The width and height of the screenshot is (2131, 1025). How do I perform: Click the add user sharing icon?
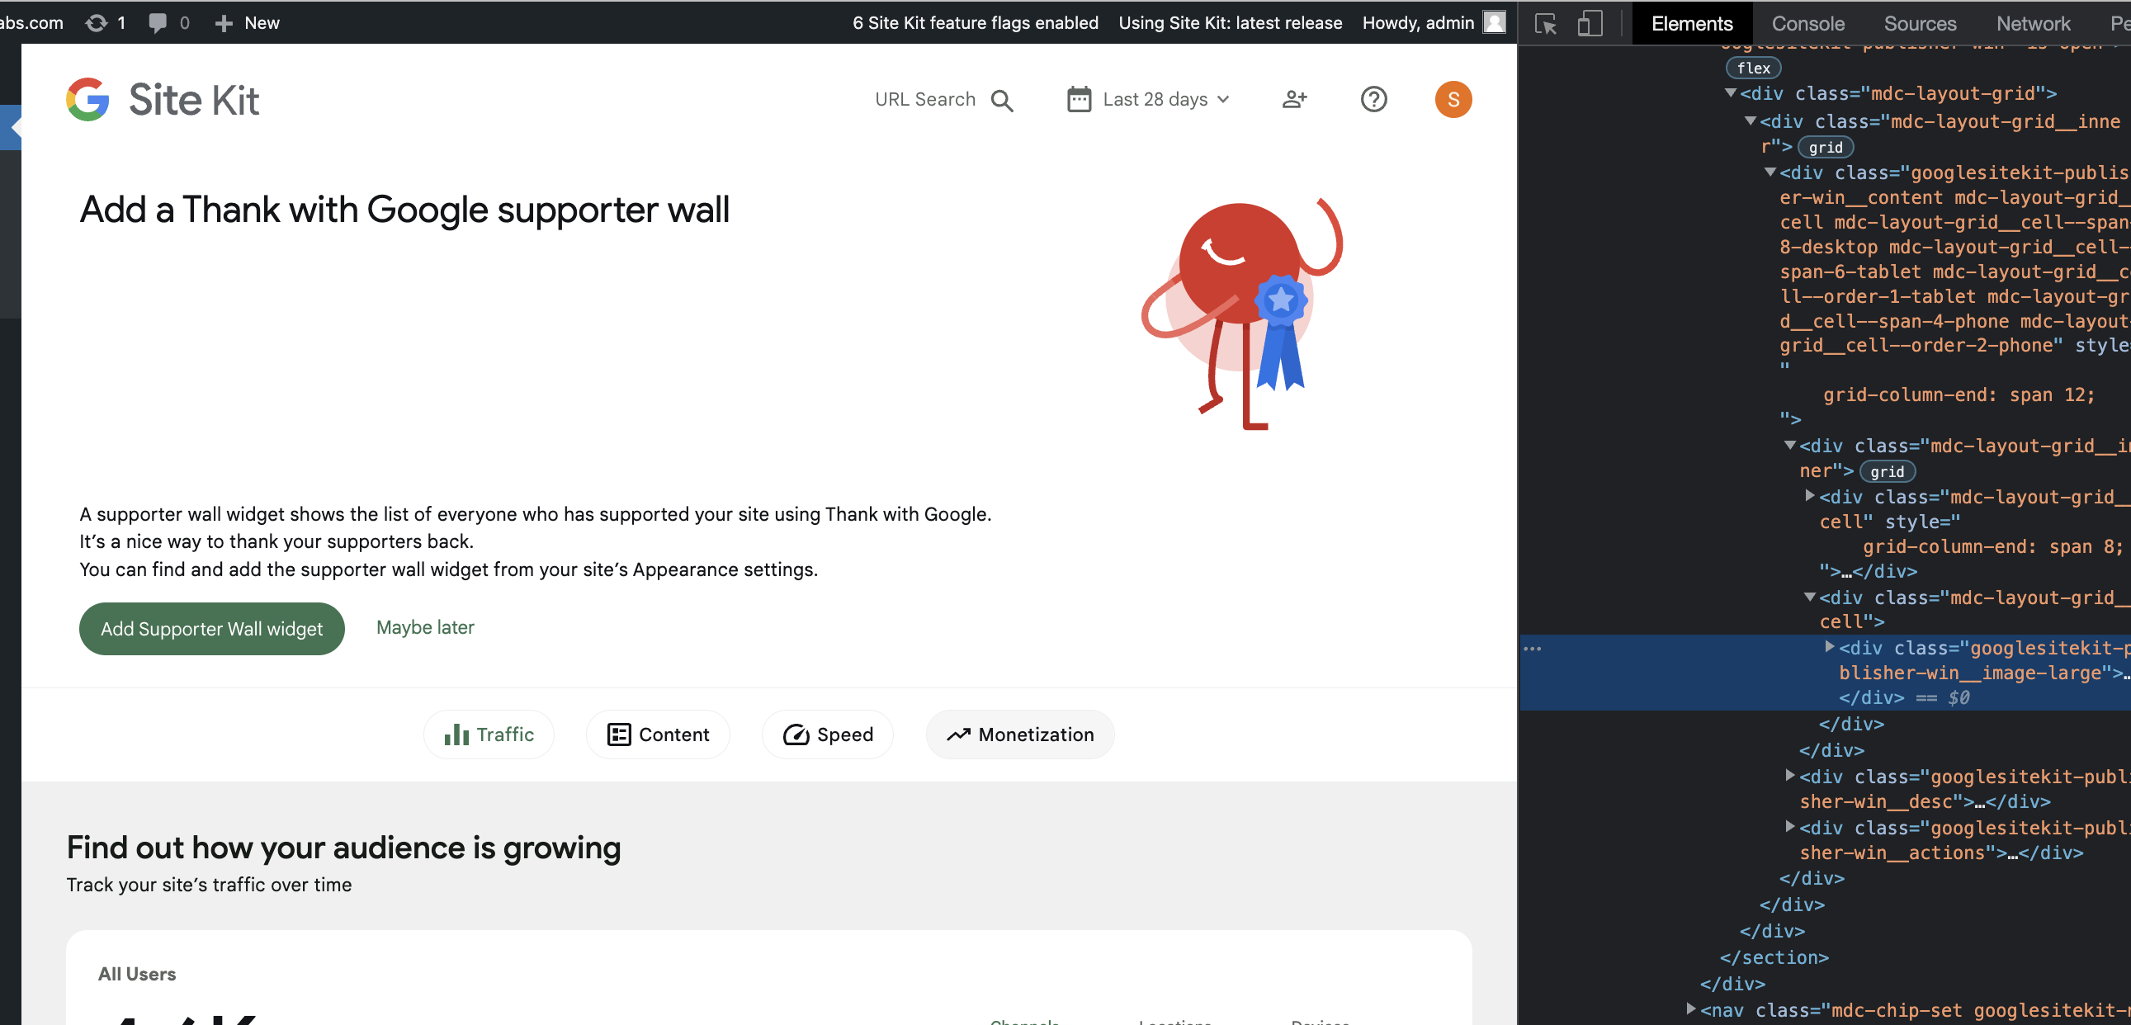point(1294,100)
